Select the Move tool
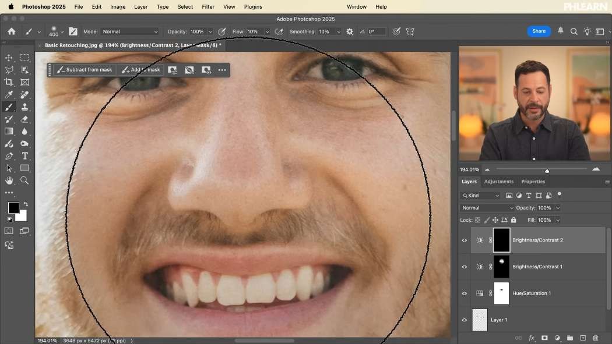 click(x=9, y=58)
